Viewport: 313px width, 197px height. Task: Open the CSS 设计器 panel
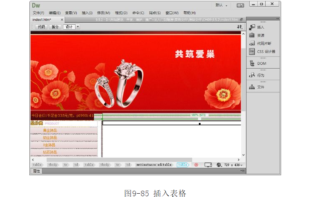pyautogui.click(x=266, y=51)
